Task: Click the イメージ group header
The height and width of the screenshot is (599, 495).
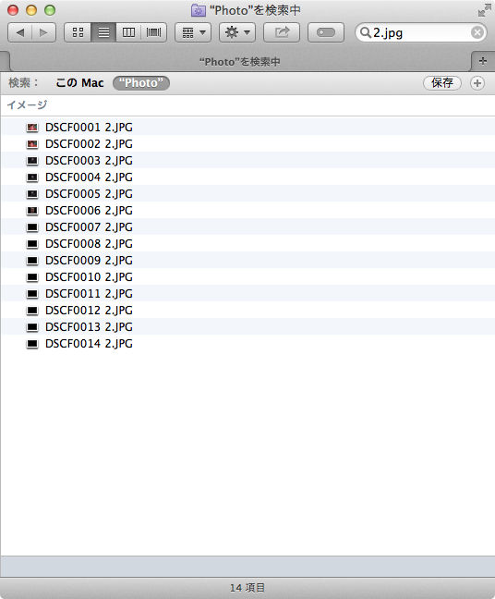Action: coord(27,104)
